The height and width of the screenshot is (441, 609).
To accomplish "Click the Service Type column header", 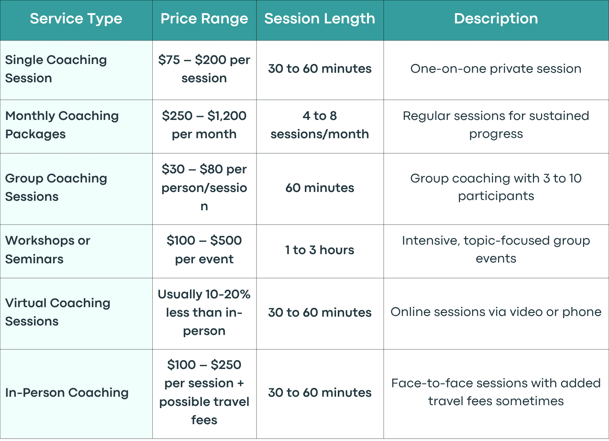I will click(x=76, y=20).
